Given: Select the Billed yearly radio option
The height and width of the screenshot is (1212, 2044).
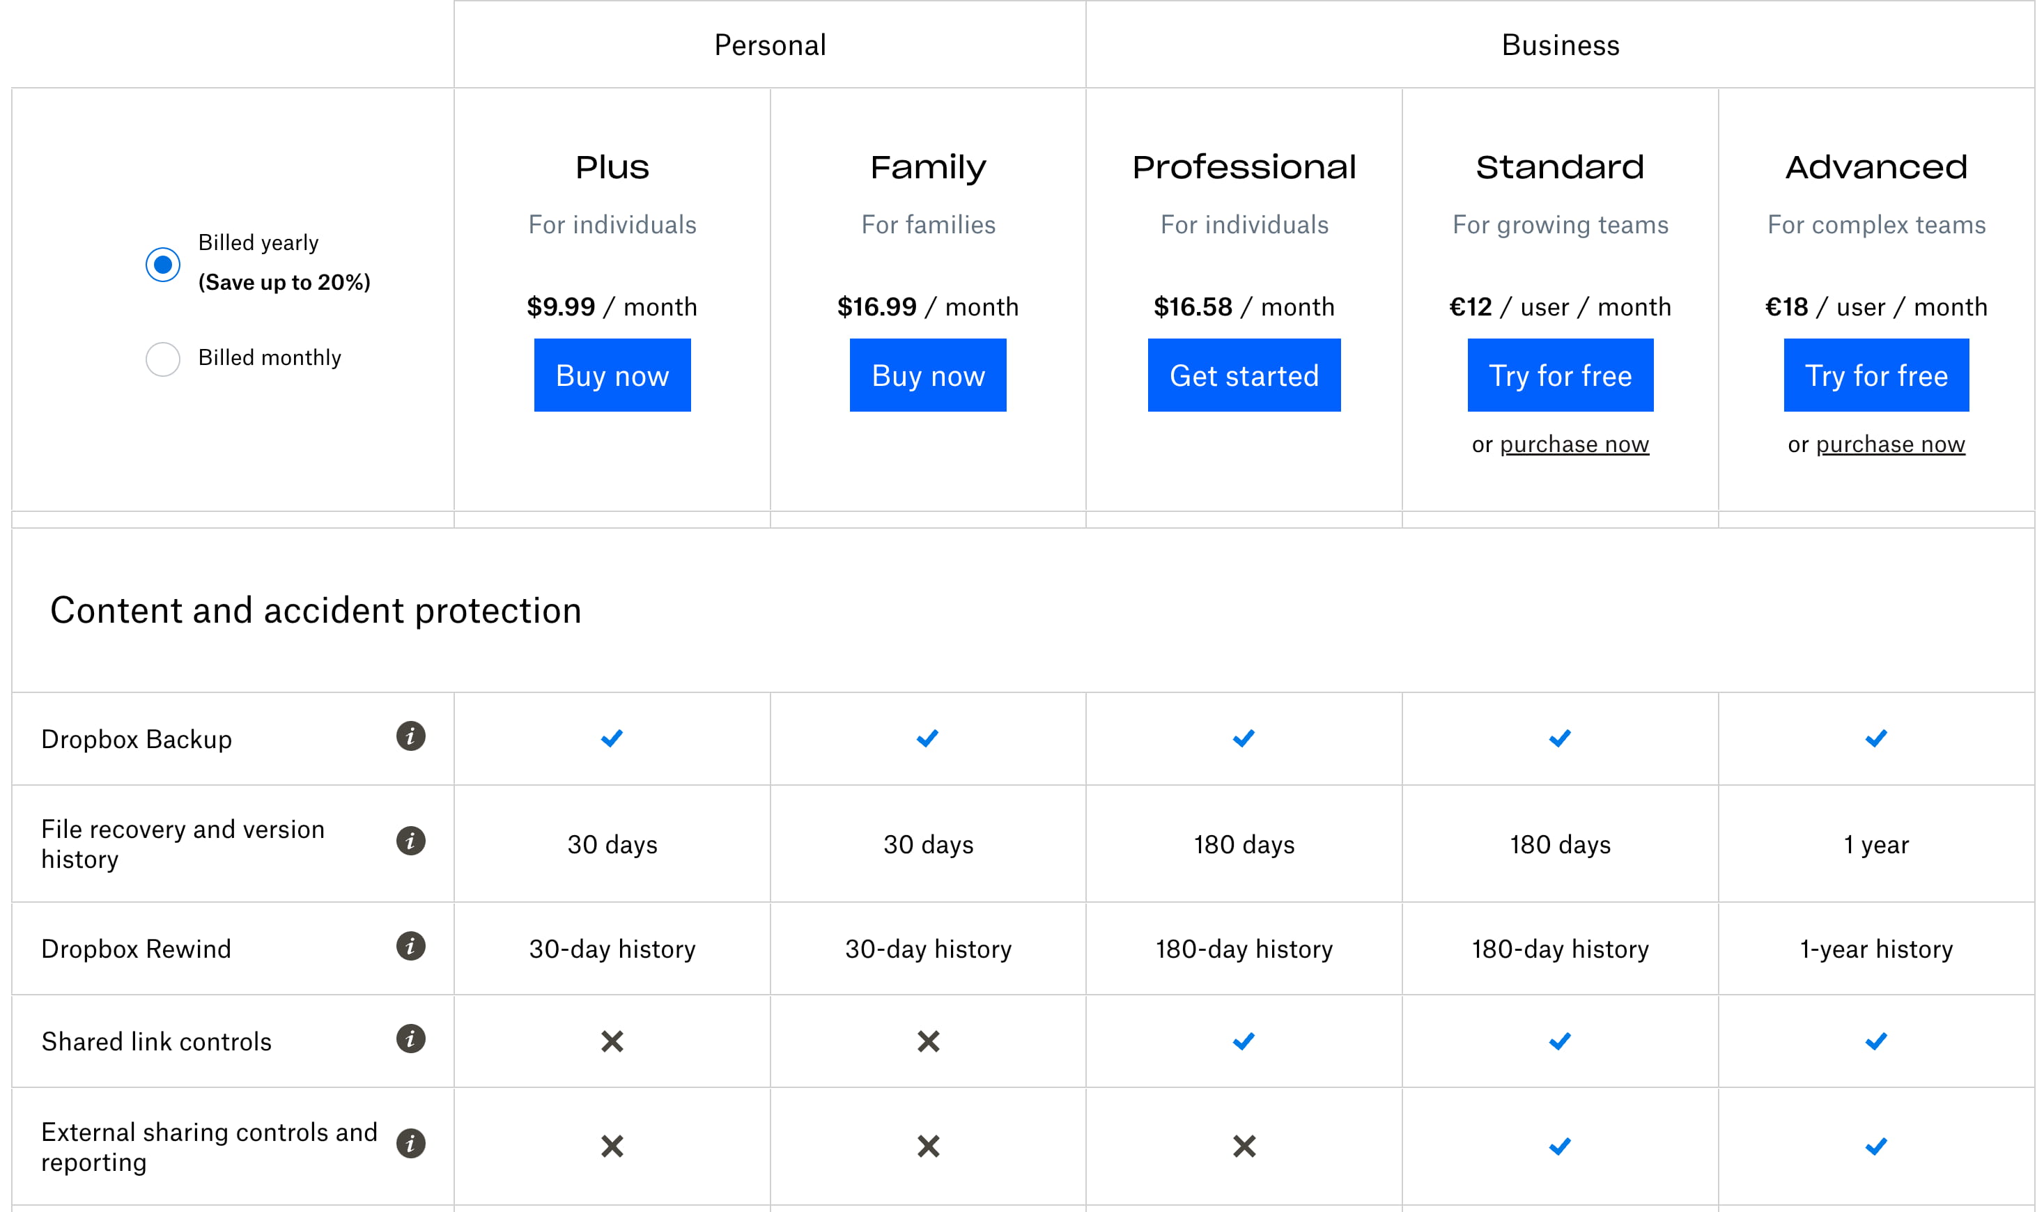Looking at the screenshot, I should point(162,265).
